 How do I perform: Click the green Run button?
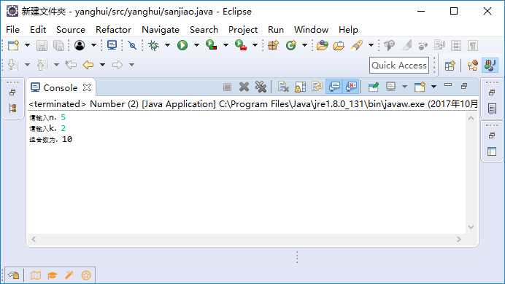(182, 45)
